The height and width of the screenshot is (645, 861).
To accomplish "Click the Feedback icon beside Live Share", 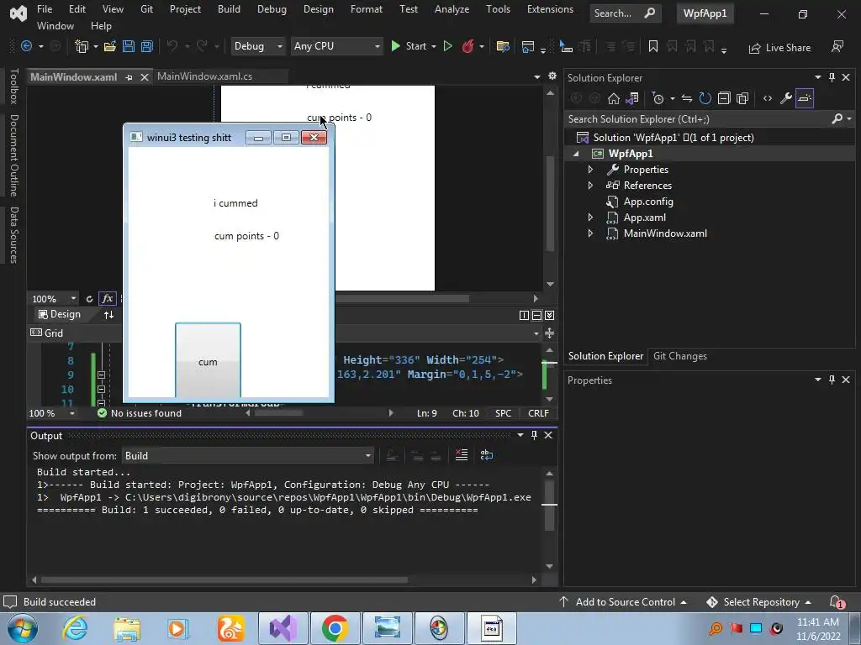I will tap(837, 47).
